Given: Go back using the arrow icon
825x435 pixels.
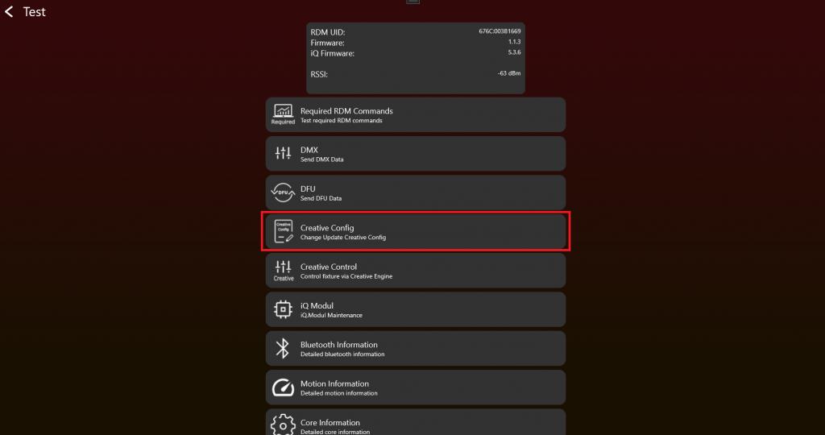Looking at the screenshot, I should [x=9, y=11].
